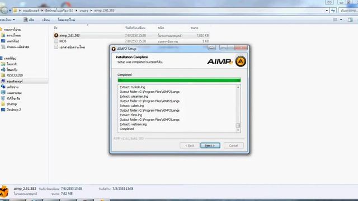Viewport: 358px width, 201px height.
Task: Sort by the Name column header
Action: pos(56,27)
